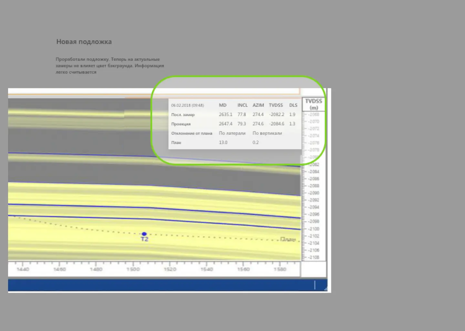Click the -2090 tick on depth axis
Screen dimensions: 465x331
tap(314, 193)
